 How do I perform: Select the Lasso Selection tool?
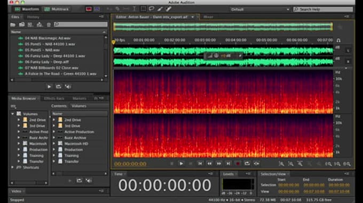[x=152, y=9]
